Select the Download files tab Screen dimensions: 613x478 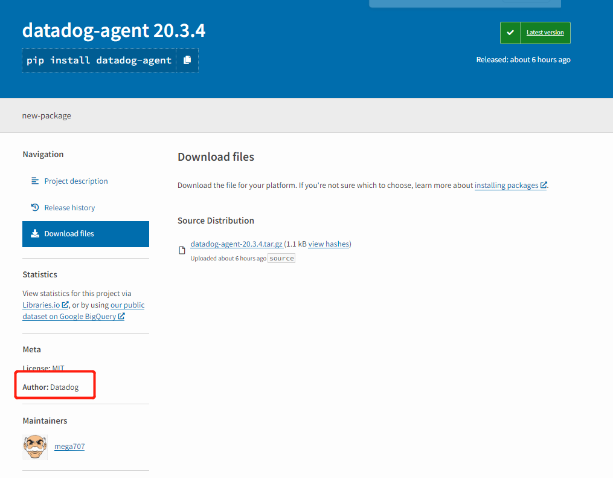[86, 234]
